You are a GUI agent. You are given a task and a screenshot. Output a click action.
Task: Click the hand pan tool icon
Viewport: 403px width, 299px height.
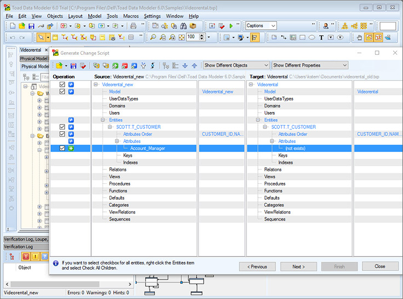[x=359, y=38]
